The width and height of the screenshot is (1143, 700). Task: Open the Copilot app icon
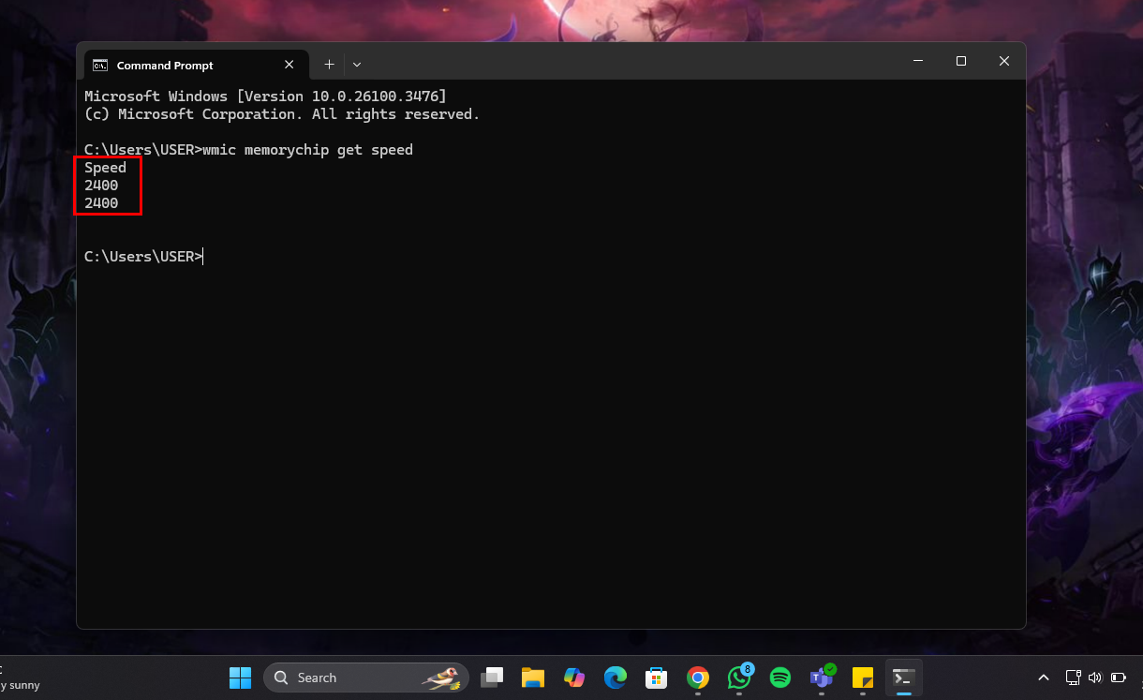pyautogui.click(x=574, y=678)
